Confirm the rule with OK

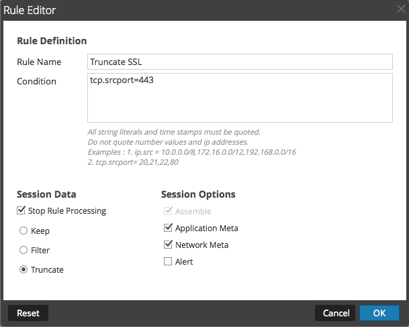(379, 313)
